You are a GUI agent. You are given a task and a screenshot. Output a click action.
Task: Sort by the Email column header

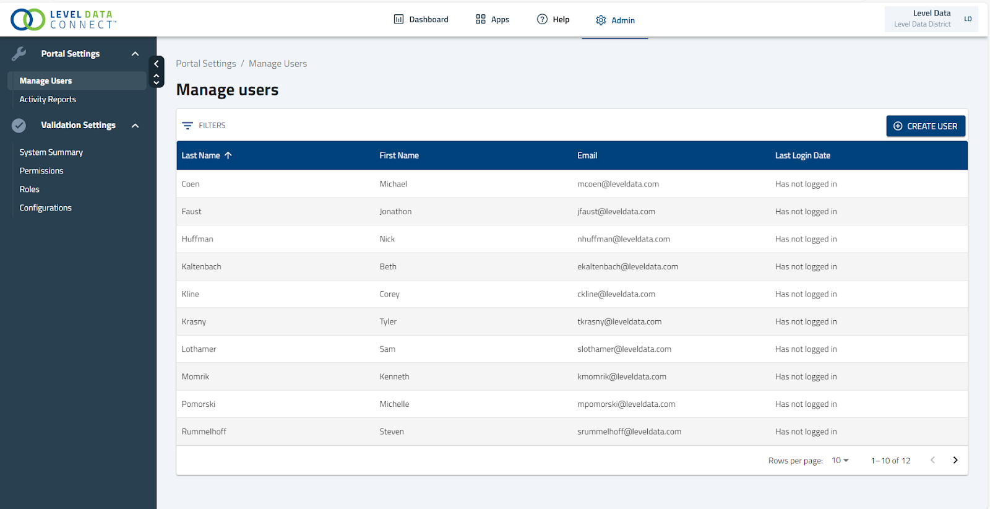[x=587, y=155]
